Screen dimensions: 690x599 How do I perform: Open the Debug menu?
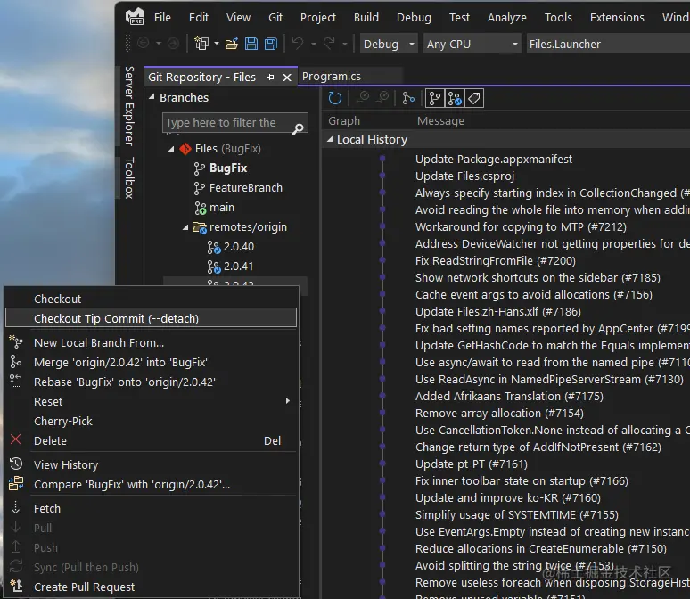(x=414, y=17)
